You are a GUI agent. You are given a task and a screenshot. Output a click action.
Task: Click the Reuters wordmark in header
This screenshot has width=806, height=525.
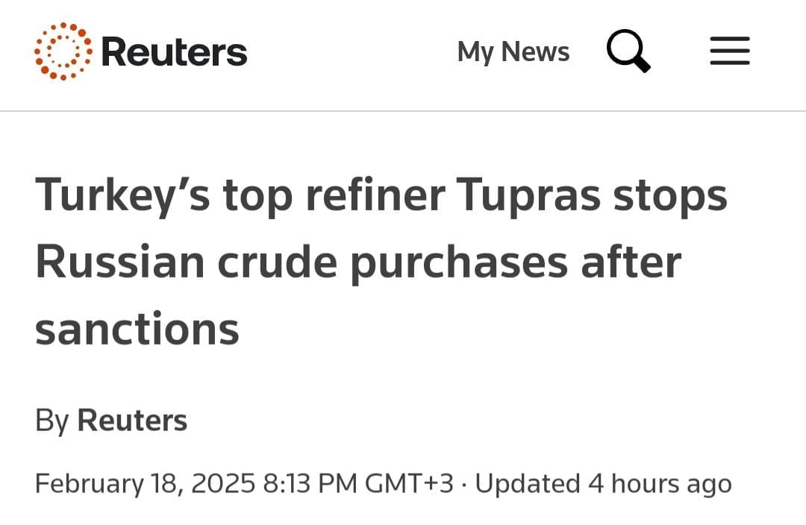173,51
